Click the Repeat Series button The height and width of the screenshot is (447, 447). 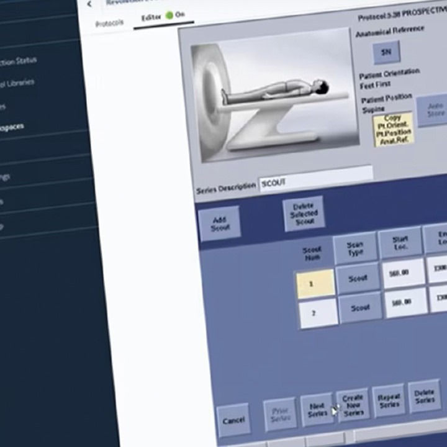[389, 400]
